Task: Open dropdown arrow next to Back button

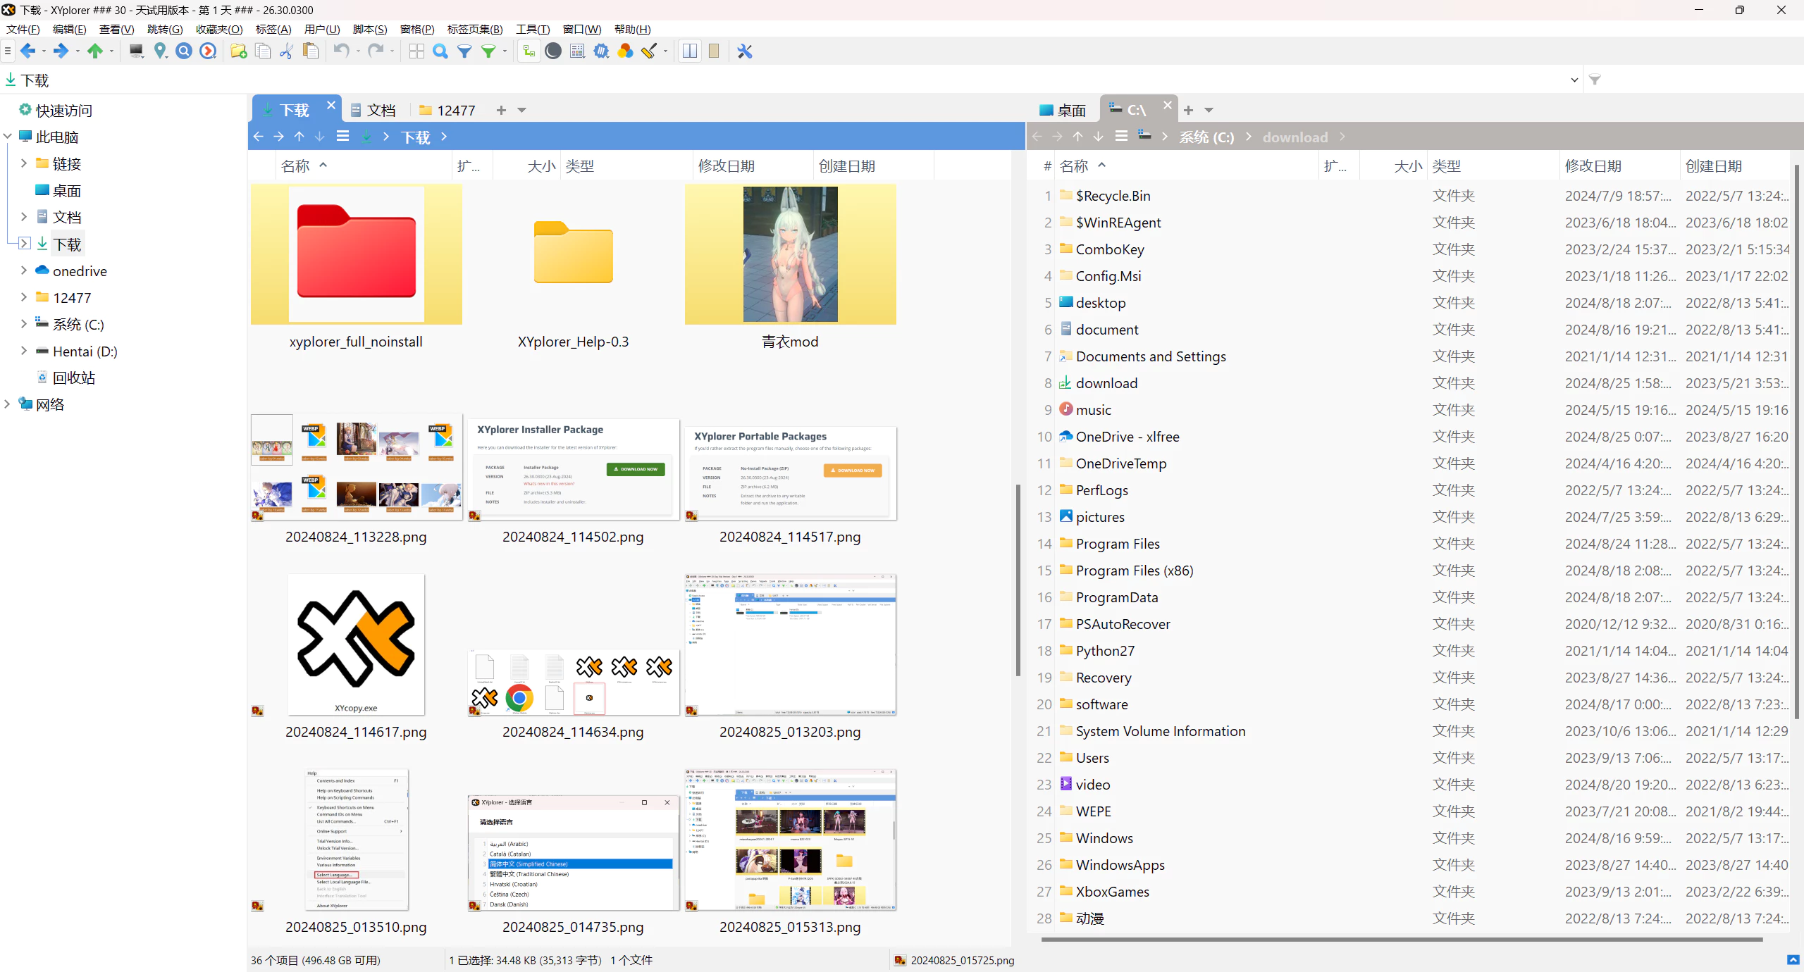Action: (44, 51)
